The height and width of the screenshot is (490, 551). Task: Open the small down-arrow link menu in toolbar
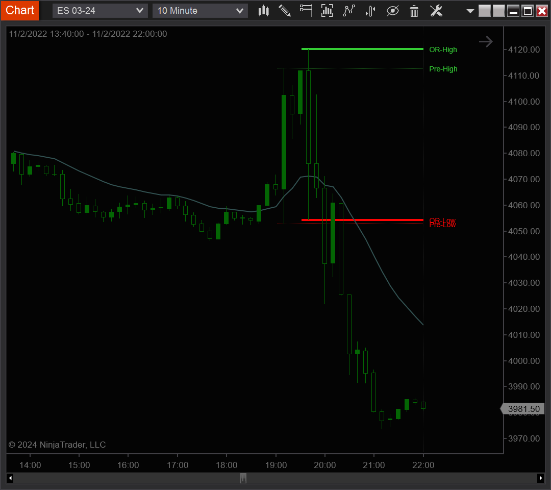click(470, 11)
